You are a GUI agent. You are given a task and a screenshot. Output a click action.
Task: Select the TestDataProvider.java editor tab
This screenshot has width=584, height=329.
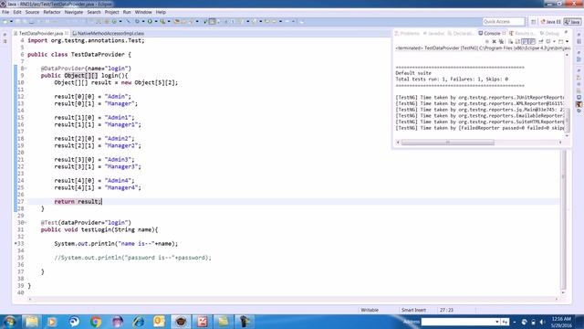[x=40, y=33]
